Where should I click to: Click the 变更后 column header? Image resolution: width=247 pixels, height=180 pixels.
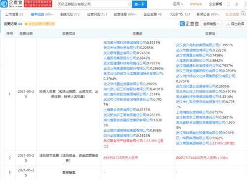point(210,33)
